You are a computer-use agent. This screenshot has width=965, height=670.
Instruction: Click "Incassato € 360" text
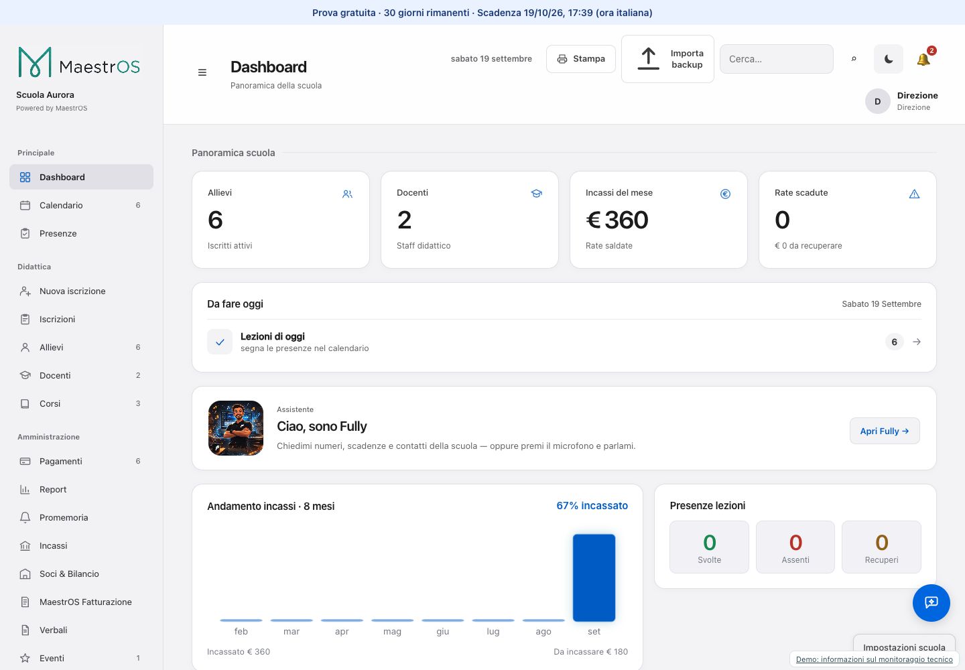point(239,651)
